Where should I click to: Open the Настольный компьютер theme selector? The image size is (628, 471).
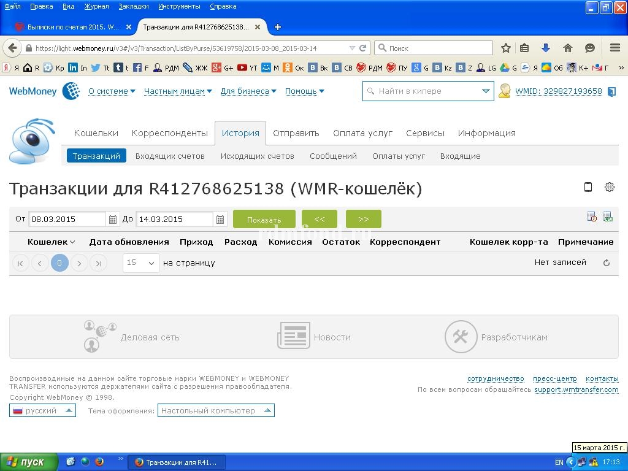coord(216,410)
